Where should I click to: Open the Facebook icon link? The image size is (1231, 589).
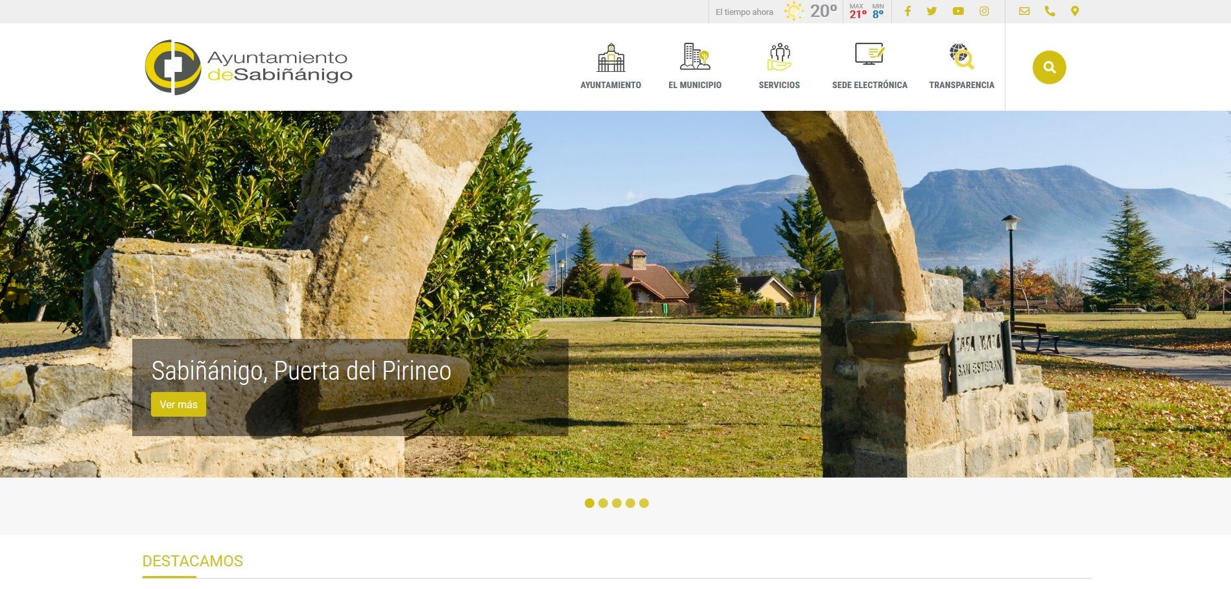tap(908, 11)
